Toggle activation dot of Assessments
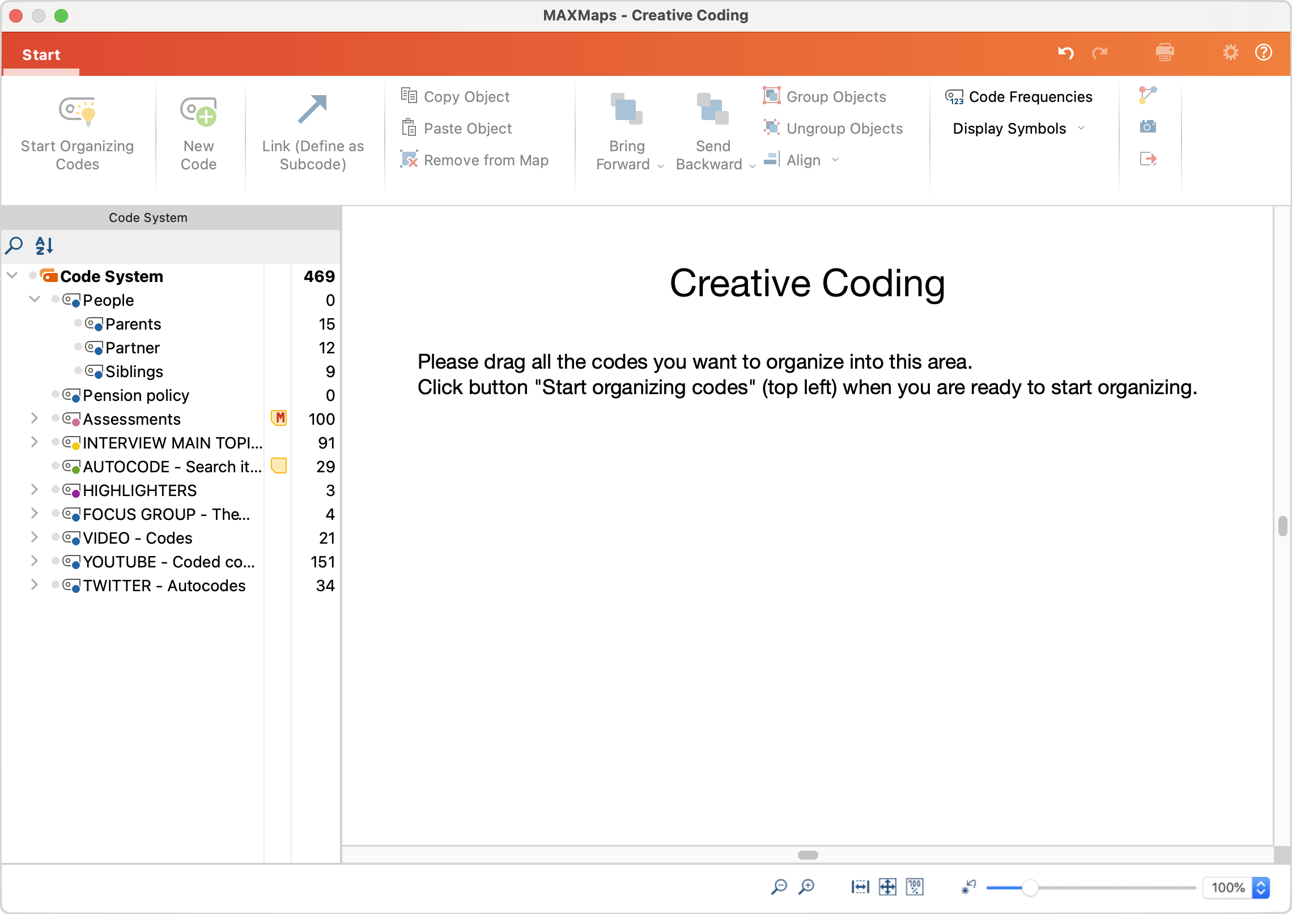 [56, 418]
